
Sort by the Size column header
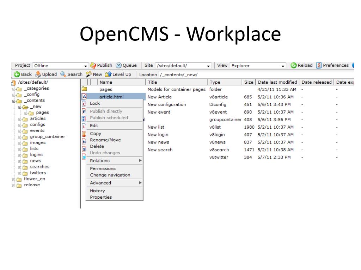pyautogui.click(x=249, y=82)
